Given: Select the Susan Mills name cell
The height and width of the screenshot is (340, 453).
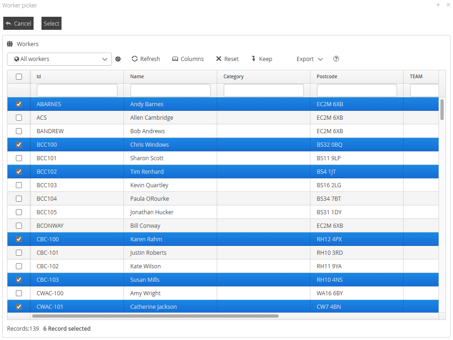Looking at the screenshot, I should pos(170,279).
